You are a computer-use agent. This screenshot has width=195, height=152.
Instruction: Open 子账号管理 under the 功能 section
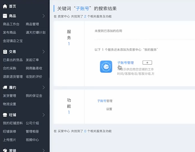pyautogui.click(x=105, y=101)
